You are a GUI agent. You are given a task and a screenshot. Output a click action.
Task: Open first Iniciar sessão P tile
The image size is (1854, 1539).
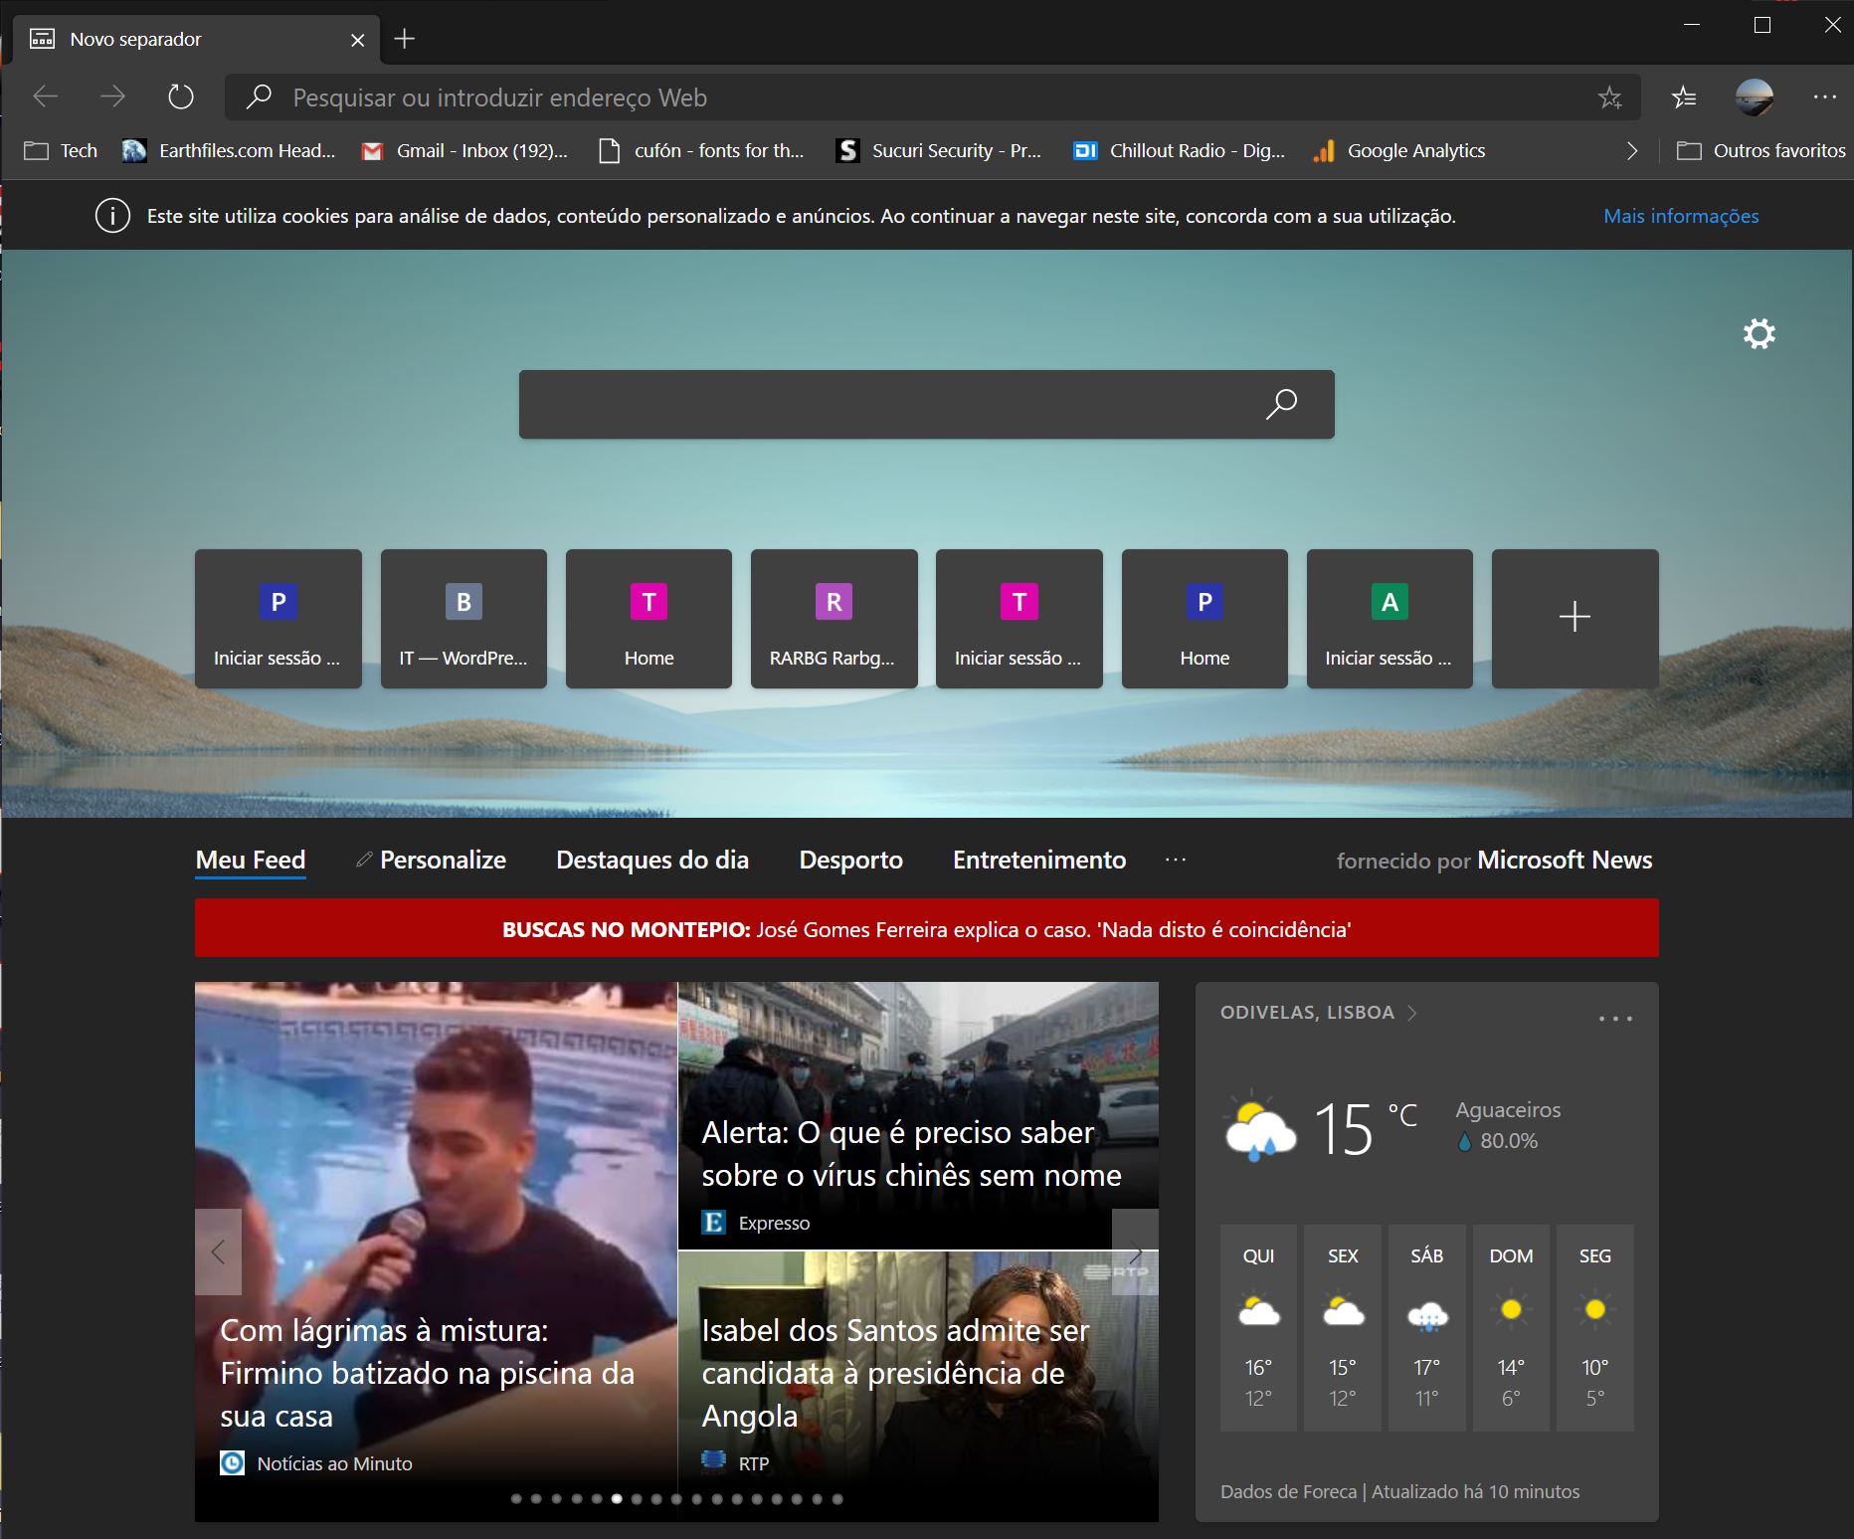coord(278,619)
